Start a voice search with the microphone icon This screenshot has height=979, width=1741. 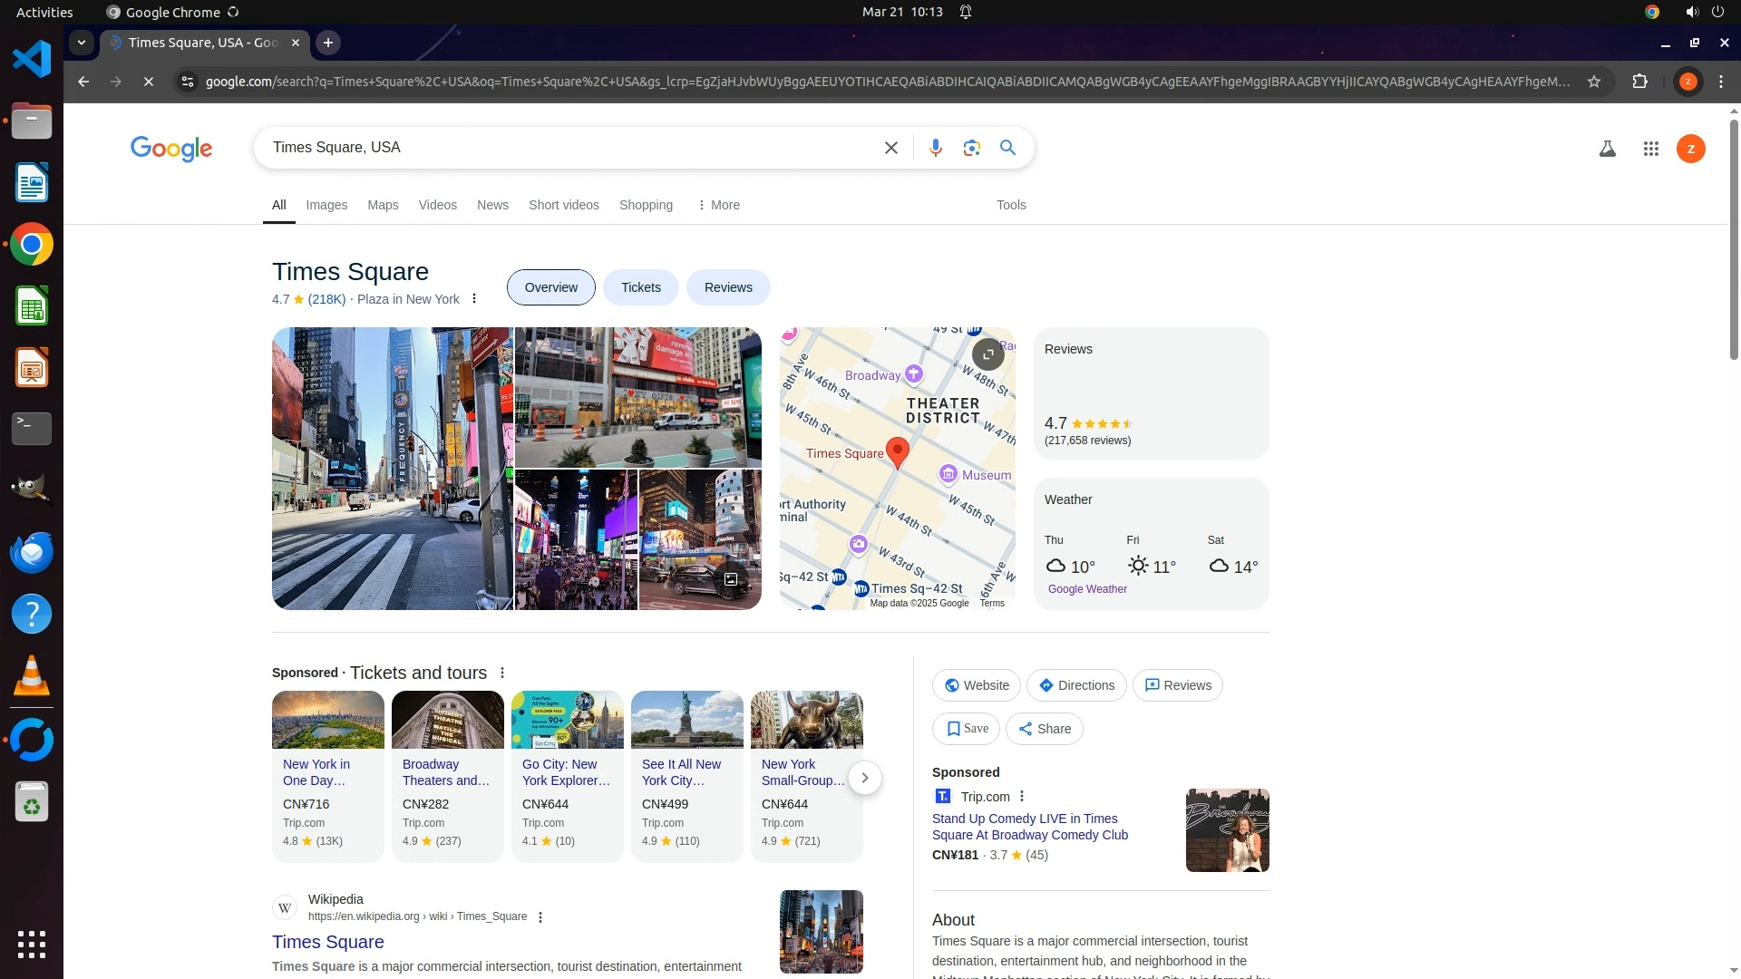(x=935, y=148)
